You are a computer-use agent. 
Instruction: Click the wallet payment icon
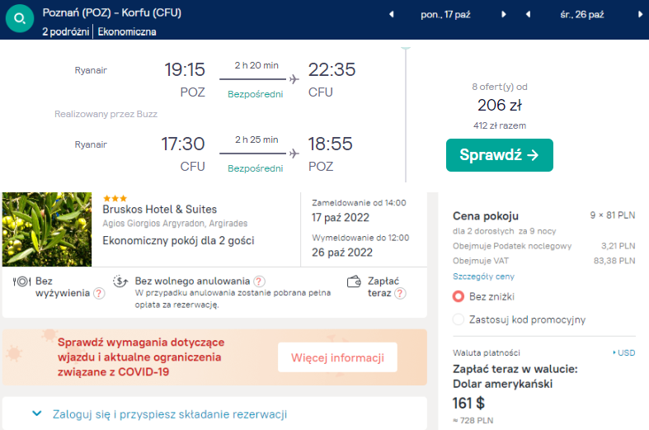(x=354, y=281)
